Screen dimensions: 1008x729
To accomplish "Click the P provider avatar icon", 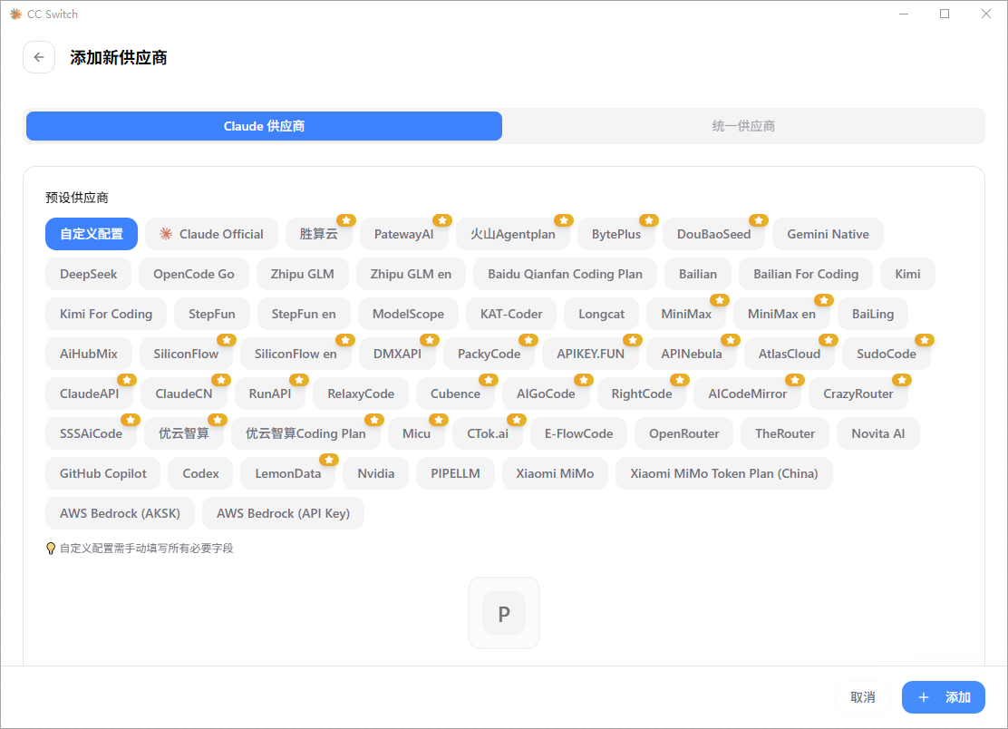I will 504,613.
